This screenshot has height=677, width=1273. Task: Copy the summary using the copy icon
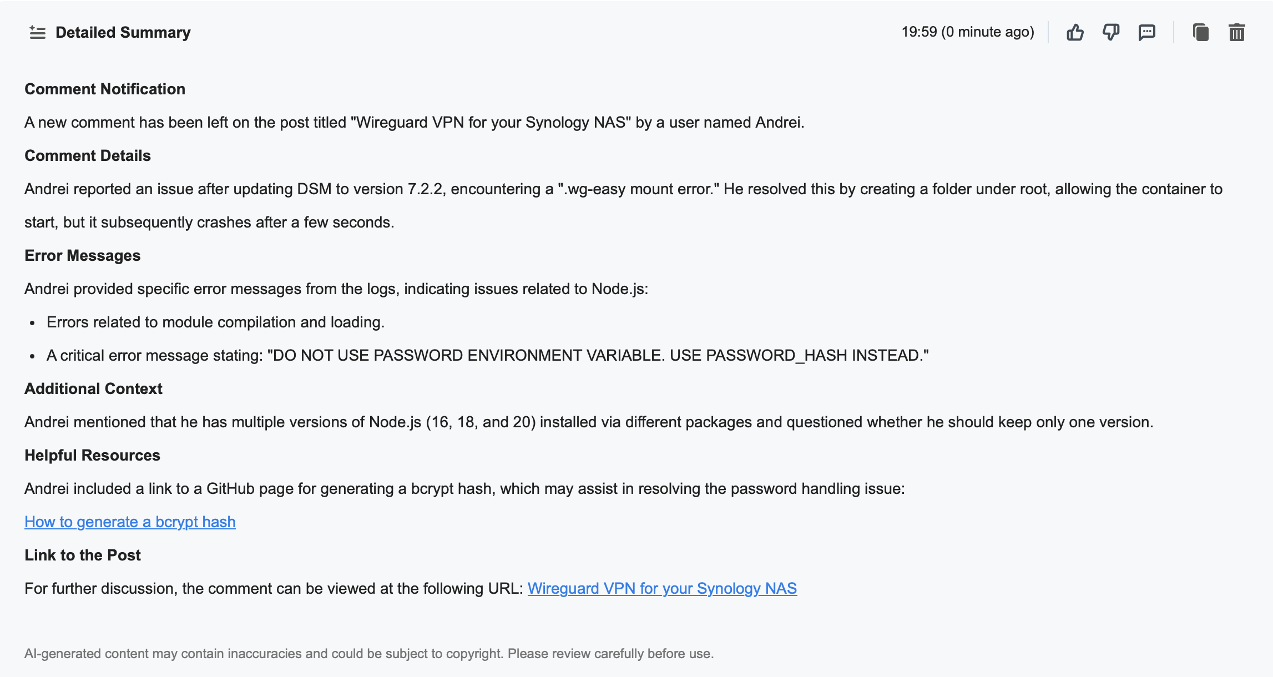coord(1200,33)
